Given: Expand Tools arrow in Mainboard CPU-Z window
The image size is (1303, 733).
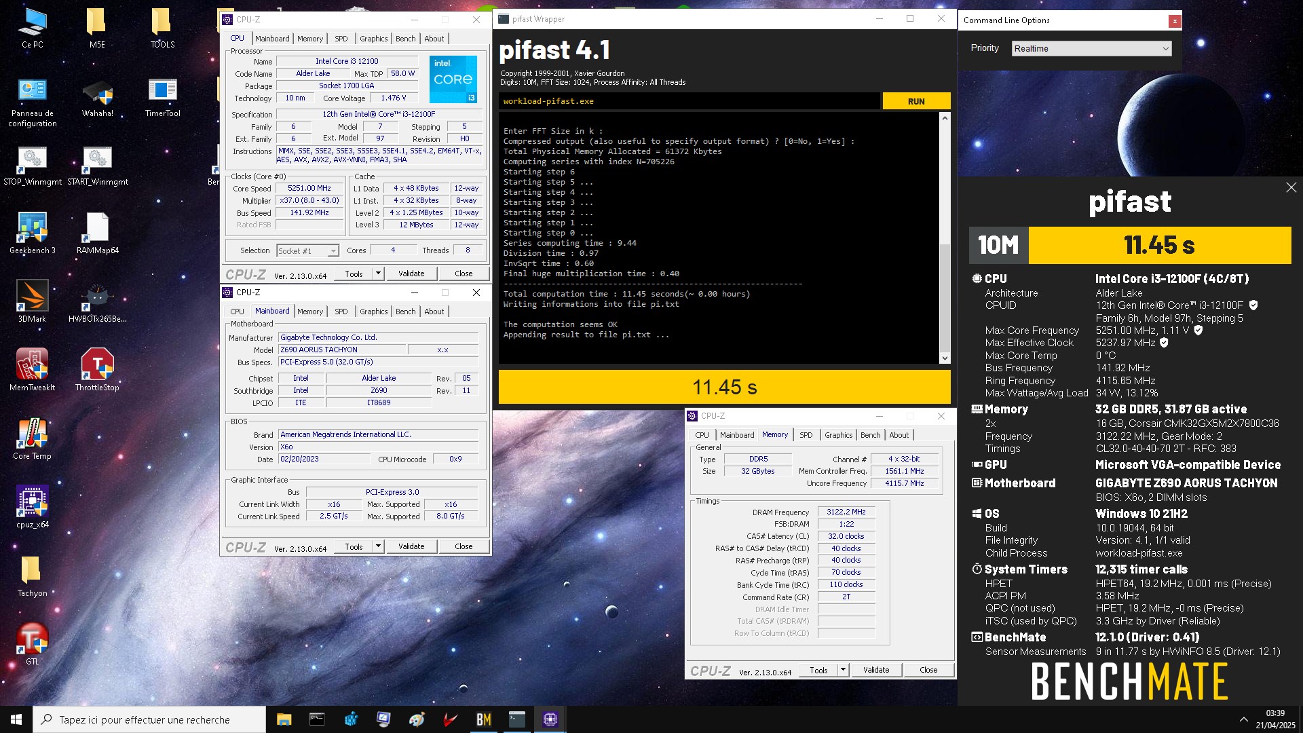Looking at the screenshot, I should (x=378, y=546).
